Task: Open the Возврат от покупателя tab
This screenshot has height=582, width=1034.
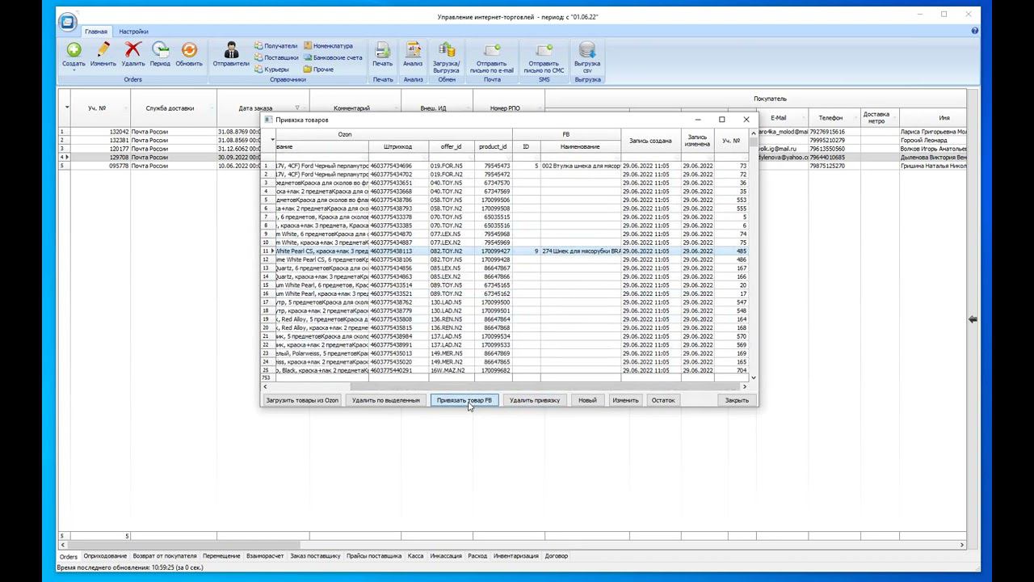Action: (165, 556)
